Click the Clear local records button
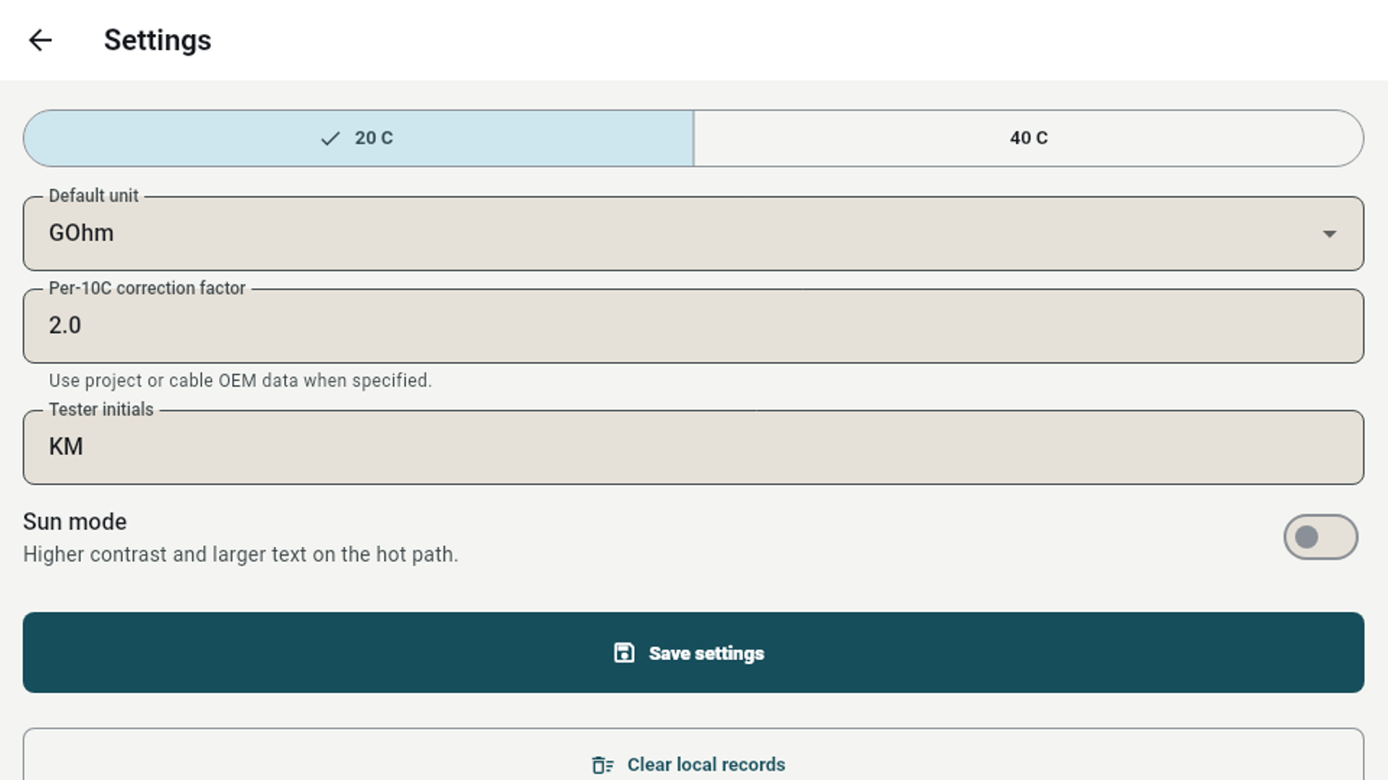The width and height of the screenshot is (1388, 780). pyautogui.click(x=693, y=755)
